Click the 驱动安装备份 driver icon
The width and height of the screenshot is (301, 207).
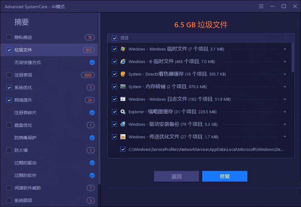[x=123, y=124]
